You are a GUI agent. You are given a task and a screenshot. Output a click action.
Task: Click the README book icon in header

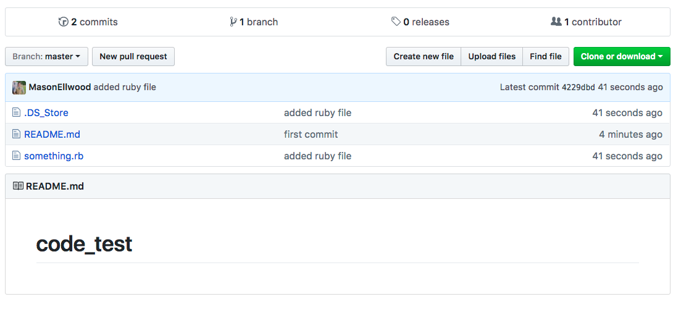[19, 186]
